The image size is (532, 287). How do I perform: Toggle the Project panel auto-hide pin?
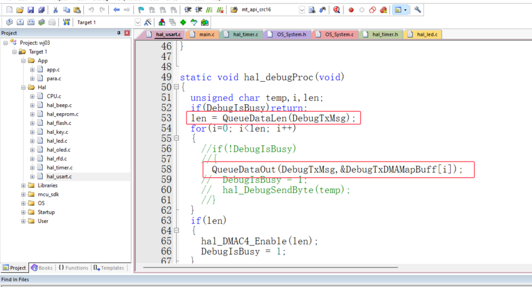[x=118, y=33]
